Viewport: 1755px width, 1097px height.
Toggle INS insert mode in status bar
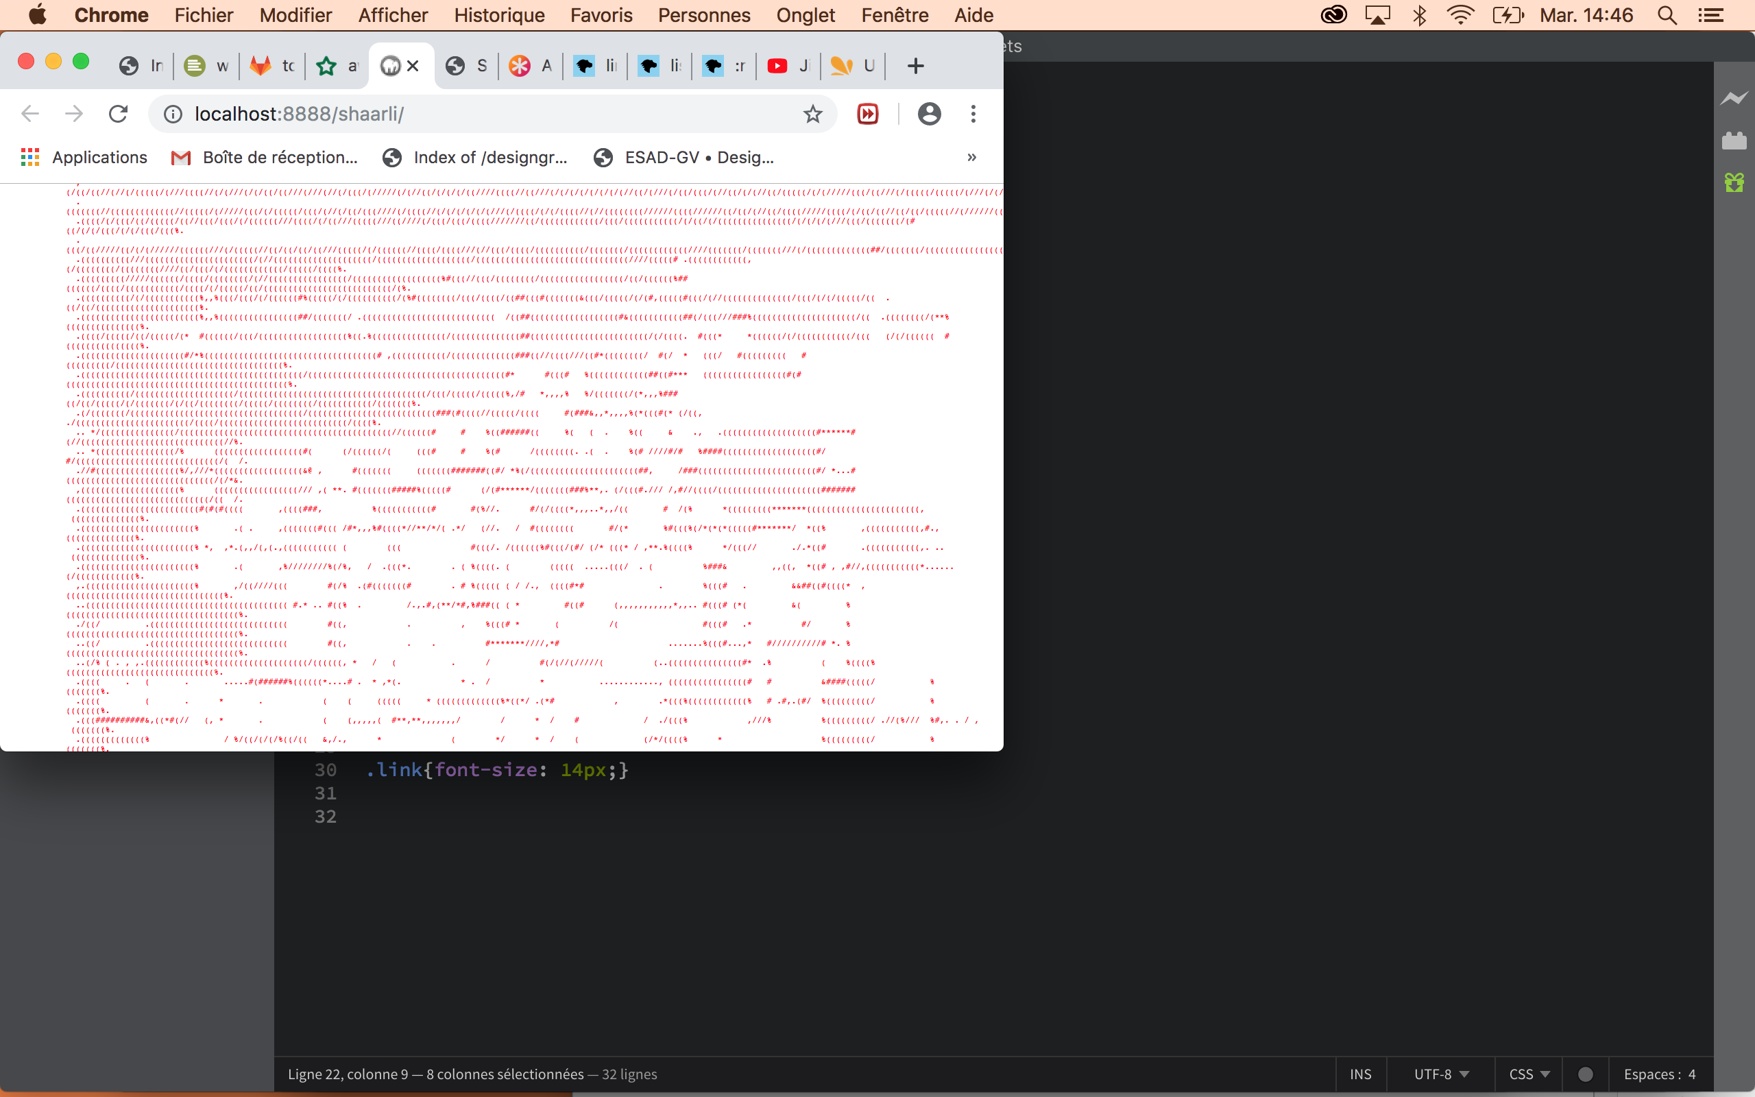[1361, 1074]
